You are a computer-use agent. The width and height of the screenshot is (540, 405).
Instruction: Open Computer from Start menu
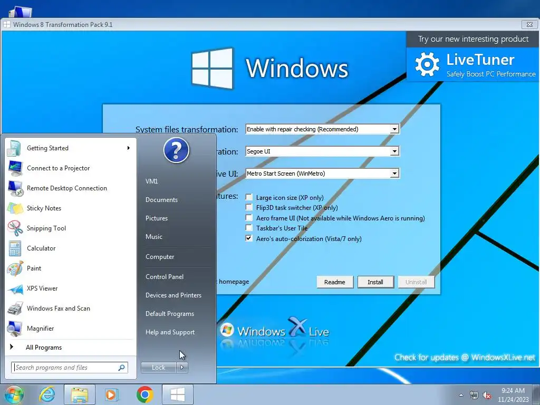pyautogui.click(x=160, y=257)
